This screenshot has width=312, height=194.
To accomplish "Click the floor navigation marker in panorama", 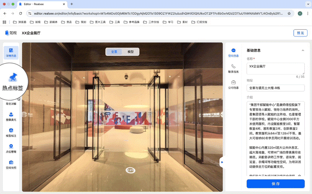I will coord(131,170).
